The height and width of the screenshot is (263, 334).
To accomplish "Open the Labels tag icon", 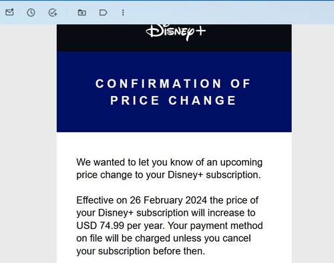I will (103, 13).
